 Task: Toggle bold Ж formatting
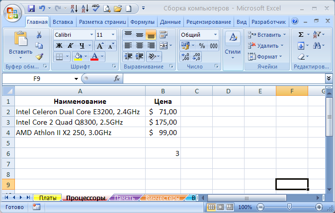[59, 46]
